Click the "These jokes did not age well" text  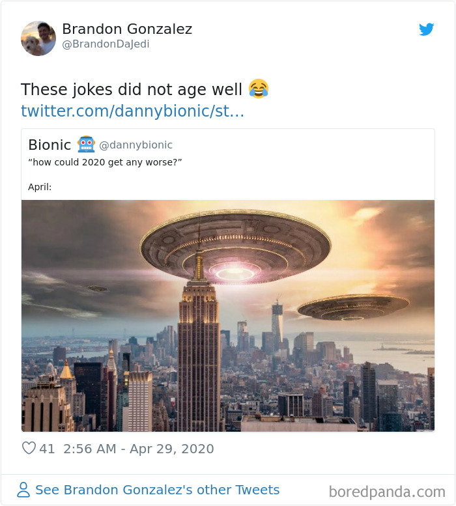[x=132, y=89]
